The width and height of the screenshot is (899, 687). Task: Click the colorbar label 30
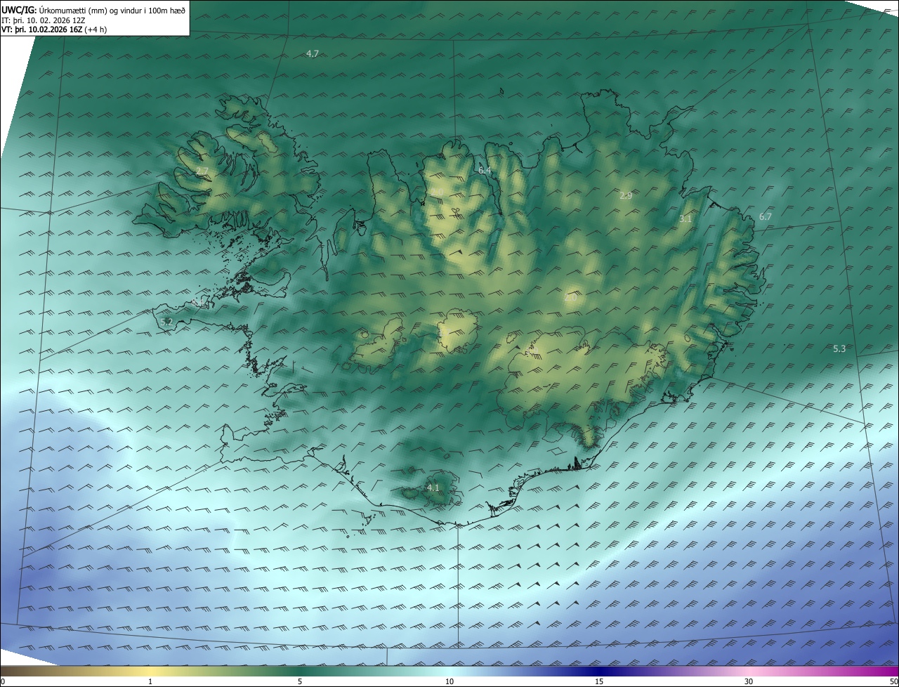pos(749,681)
